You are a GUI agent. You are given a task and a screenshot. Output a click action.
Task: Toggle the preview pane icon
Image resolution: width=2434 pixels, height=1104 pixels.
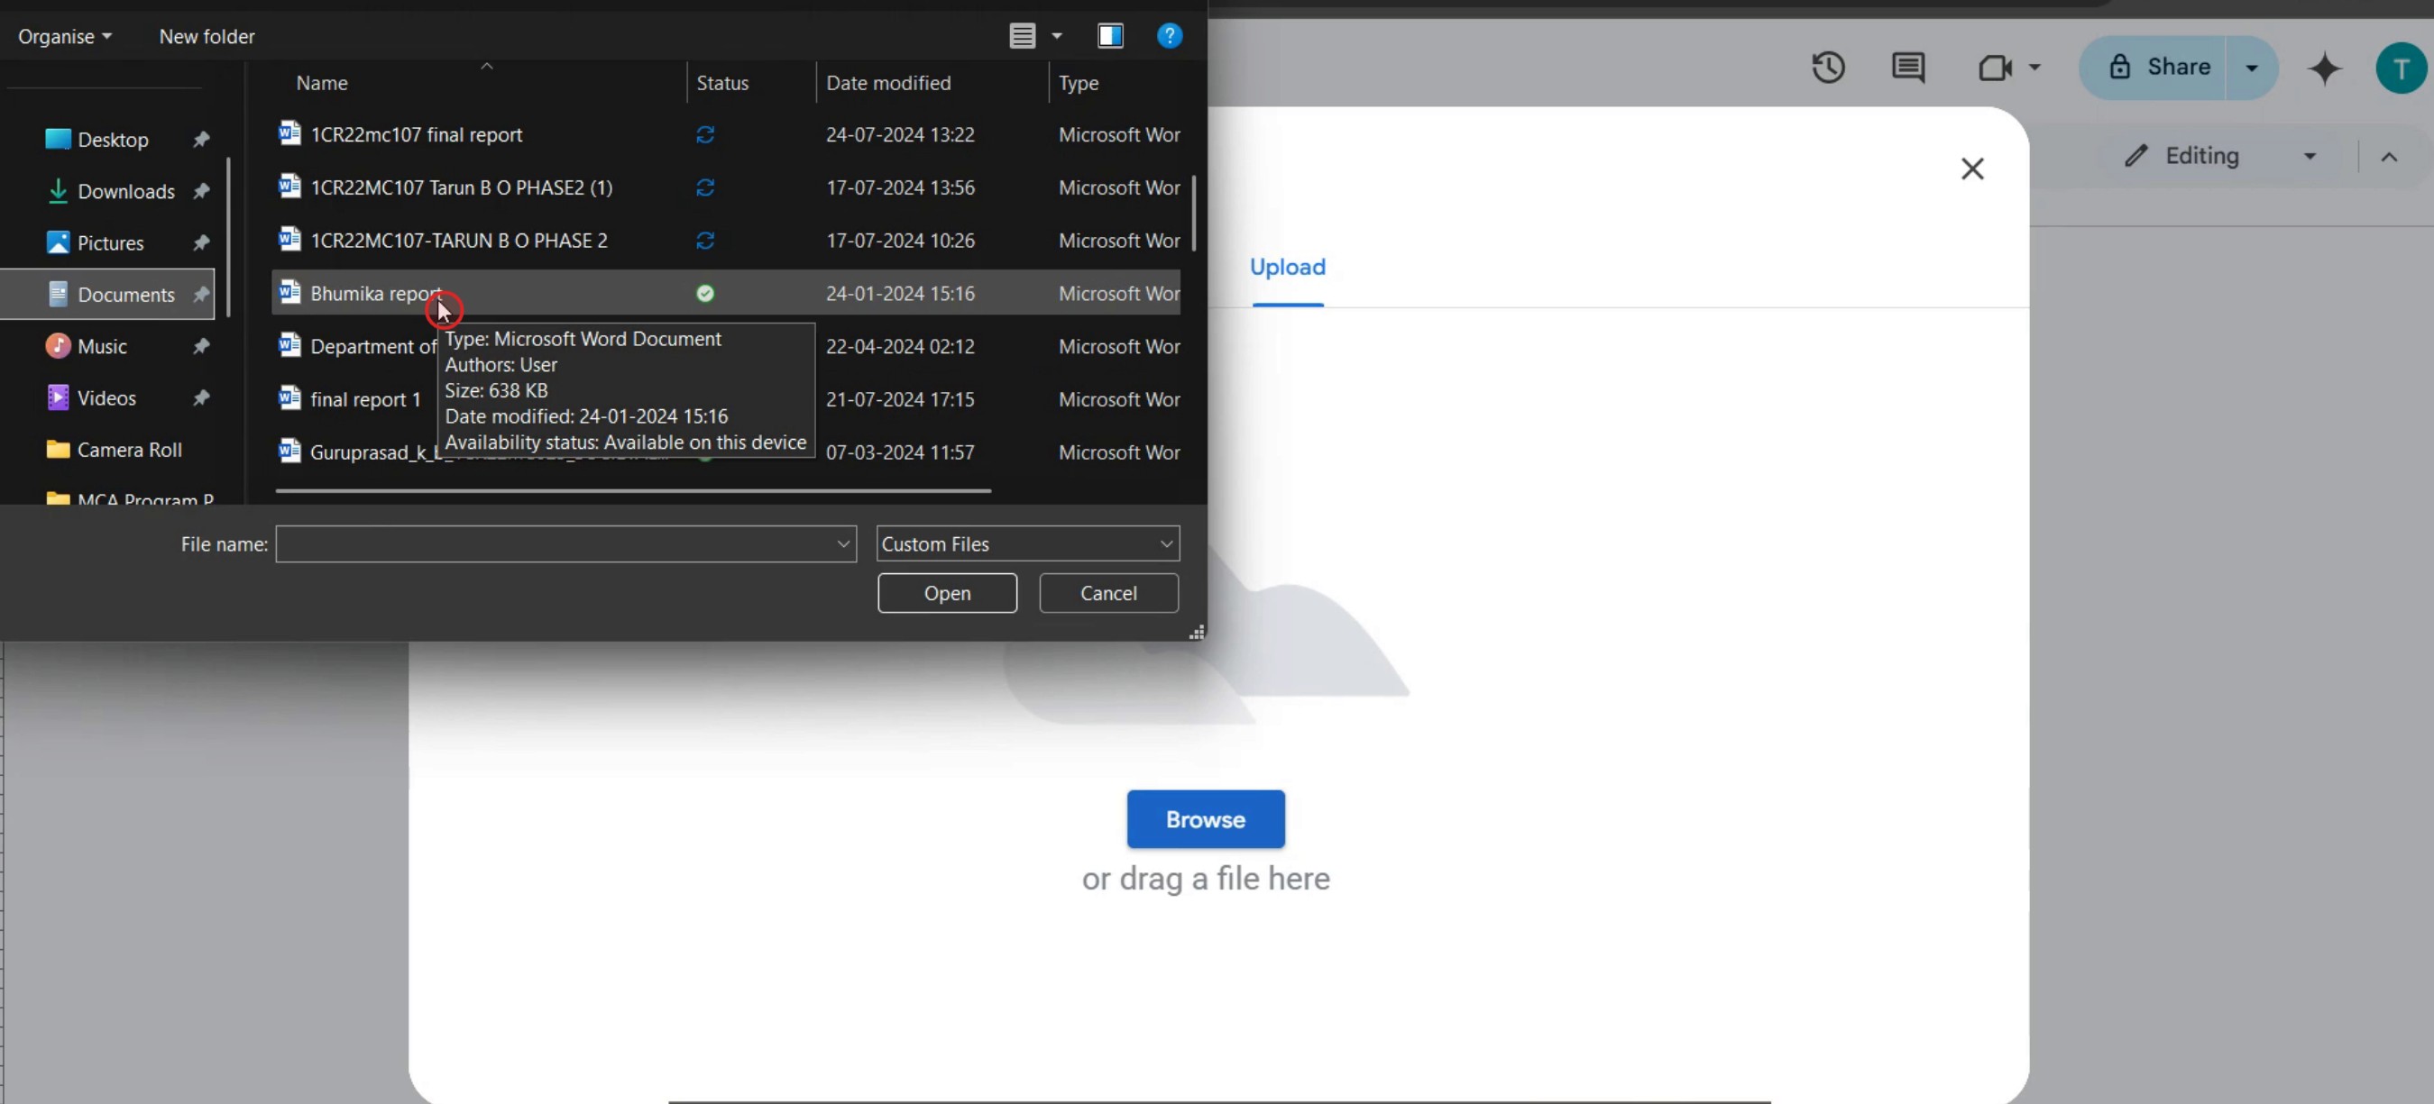(x=1109, y=36)
